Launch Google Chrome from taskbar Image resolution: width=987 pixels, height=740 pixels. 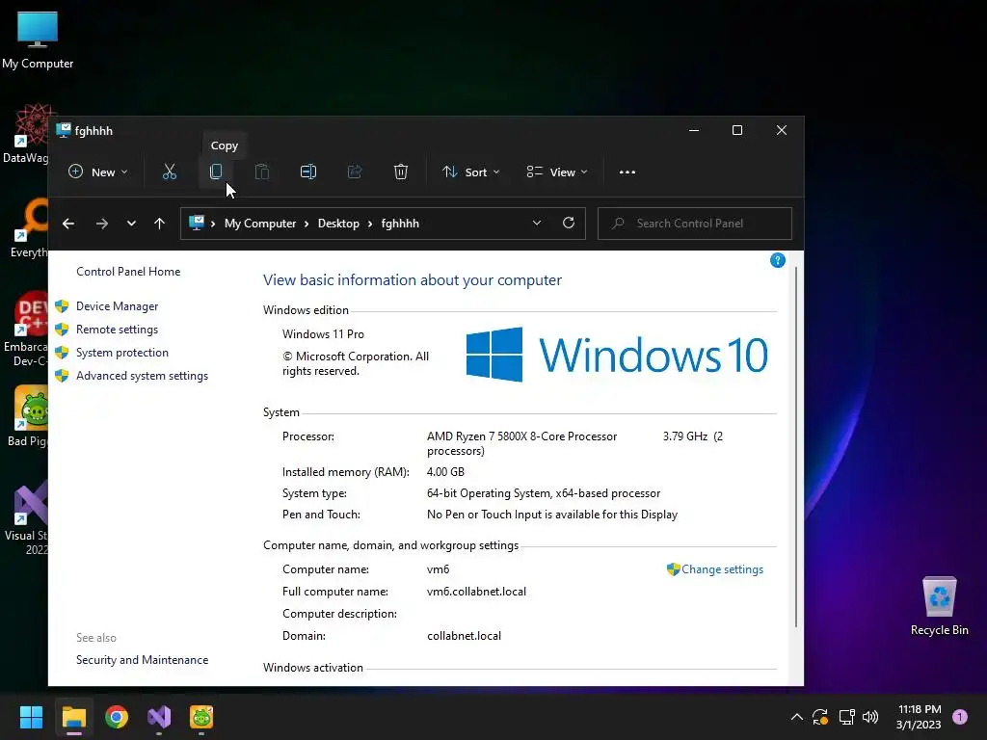click(x=117, y=717)
